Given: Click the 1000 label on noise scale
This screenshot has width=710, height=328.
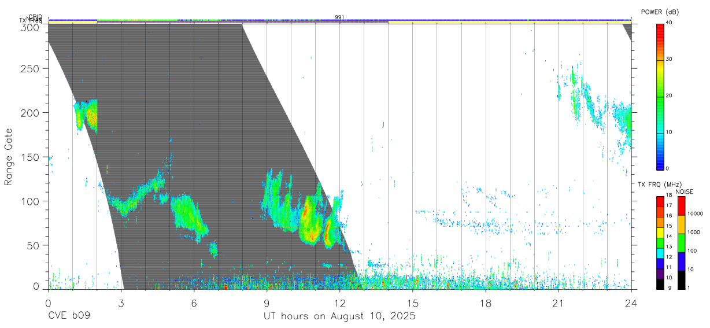Looking at the screenshot, I should click(x=694, y=232).
